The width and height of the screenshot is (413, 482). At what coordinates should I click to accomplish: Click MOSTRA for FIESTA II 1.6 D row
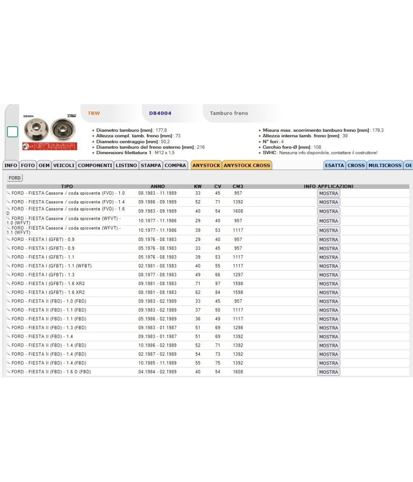pyautogui.click(x=329, y=372)
